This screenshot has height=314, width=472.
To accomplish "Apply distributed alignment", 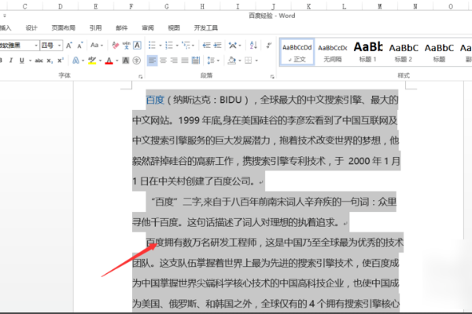I will pos(196,60).
